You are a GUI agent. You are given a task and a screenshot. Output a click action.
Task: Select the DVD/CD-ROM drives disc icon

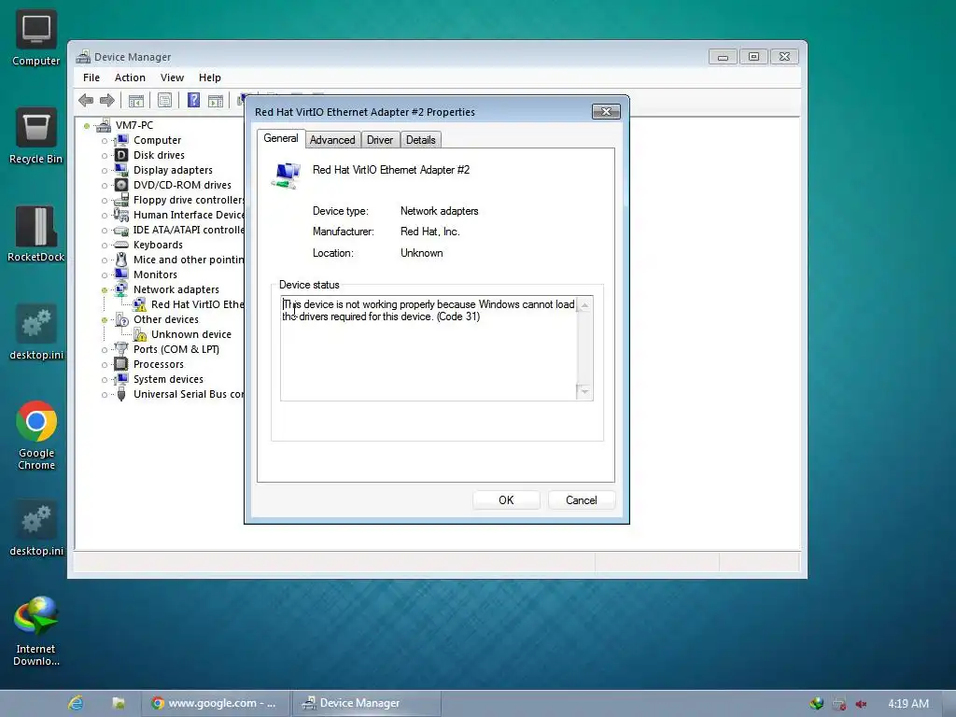tap(121, 185)
